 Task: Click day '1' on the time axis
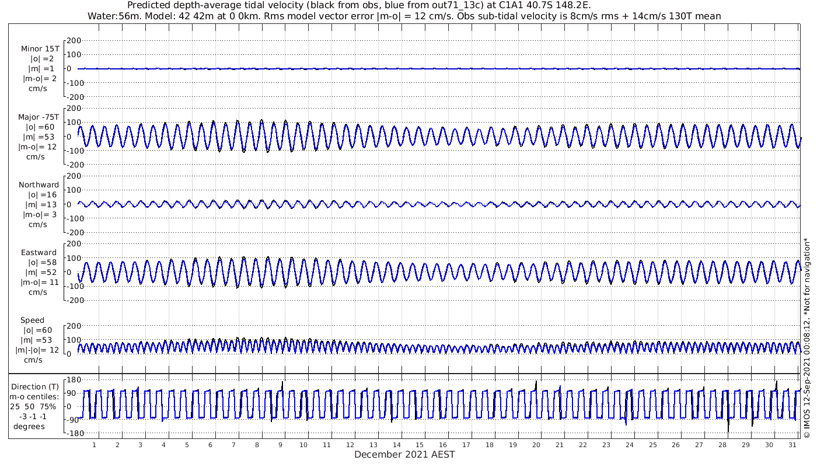click(94, 445)
